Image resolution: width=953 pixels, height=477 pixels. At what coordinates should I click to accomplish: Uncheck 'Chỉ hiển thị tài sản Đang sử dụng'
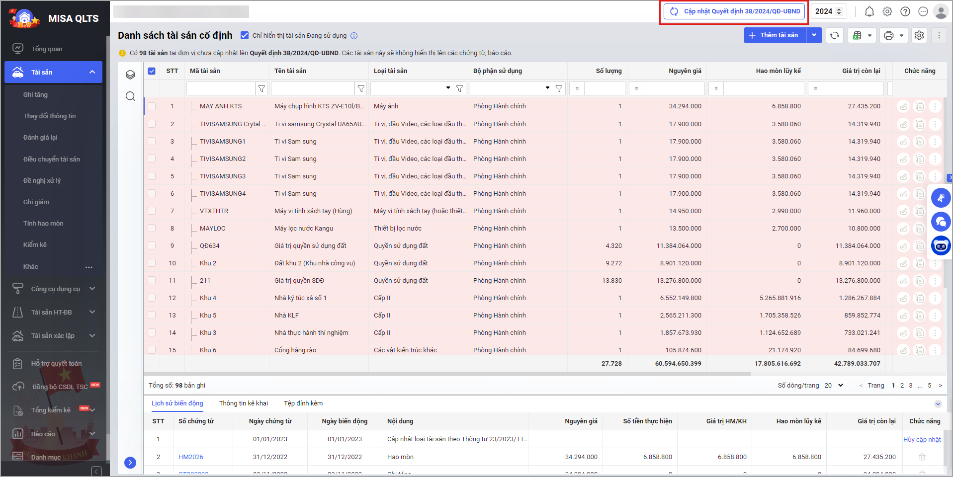[245, 35]
